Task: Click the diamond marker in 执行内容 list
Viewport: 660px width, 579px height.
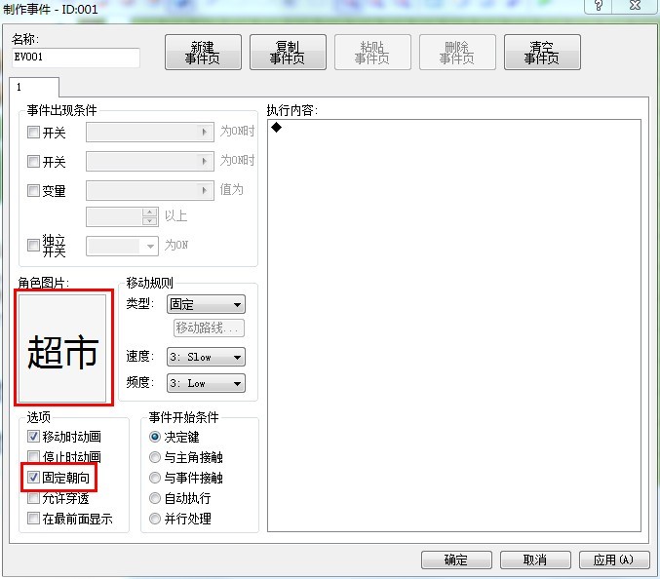Action: pyautogui.click(x=276, y=127)
